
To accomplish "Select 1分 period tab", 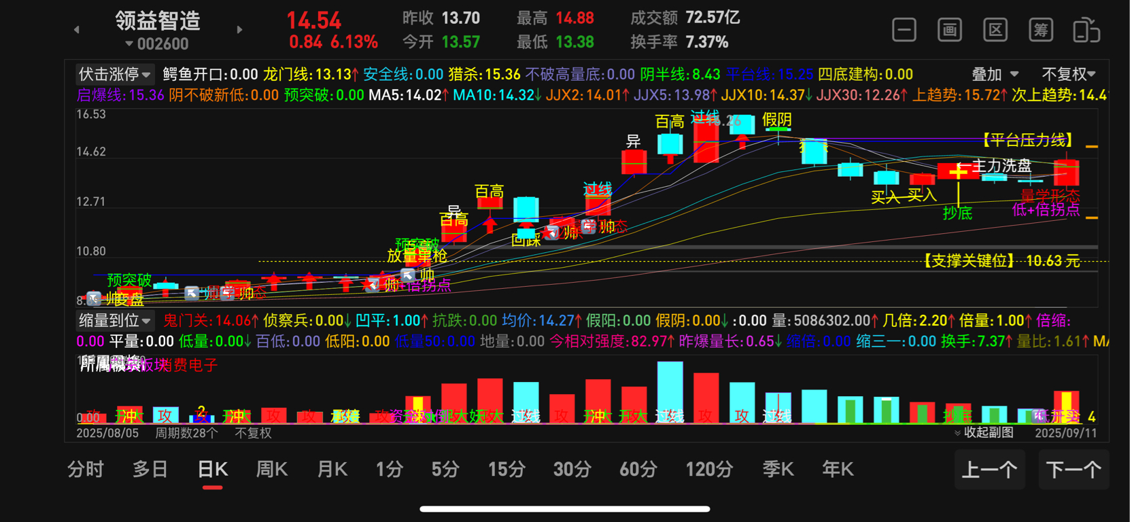I will coord(390,469).
